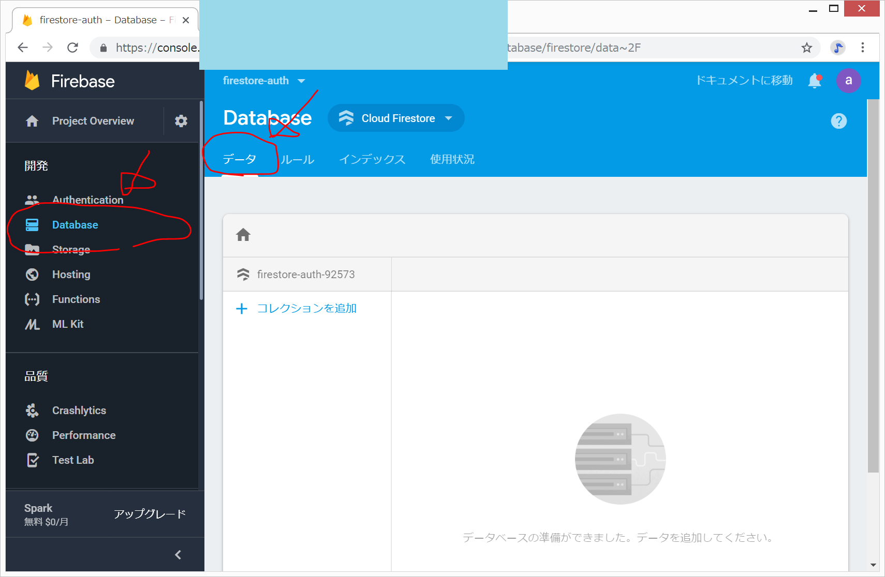Click the Spark plan label
This screenshot has height=577, width=885.
38,508
